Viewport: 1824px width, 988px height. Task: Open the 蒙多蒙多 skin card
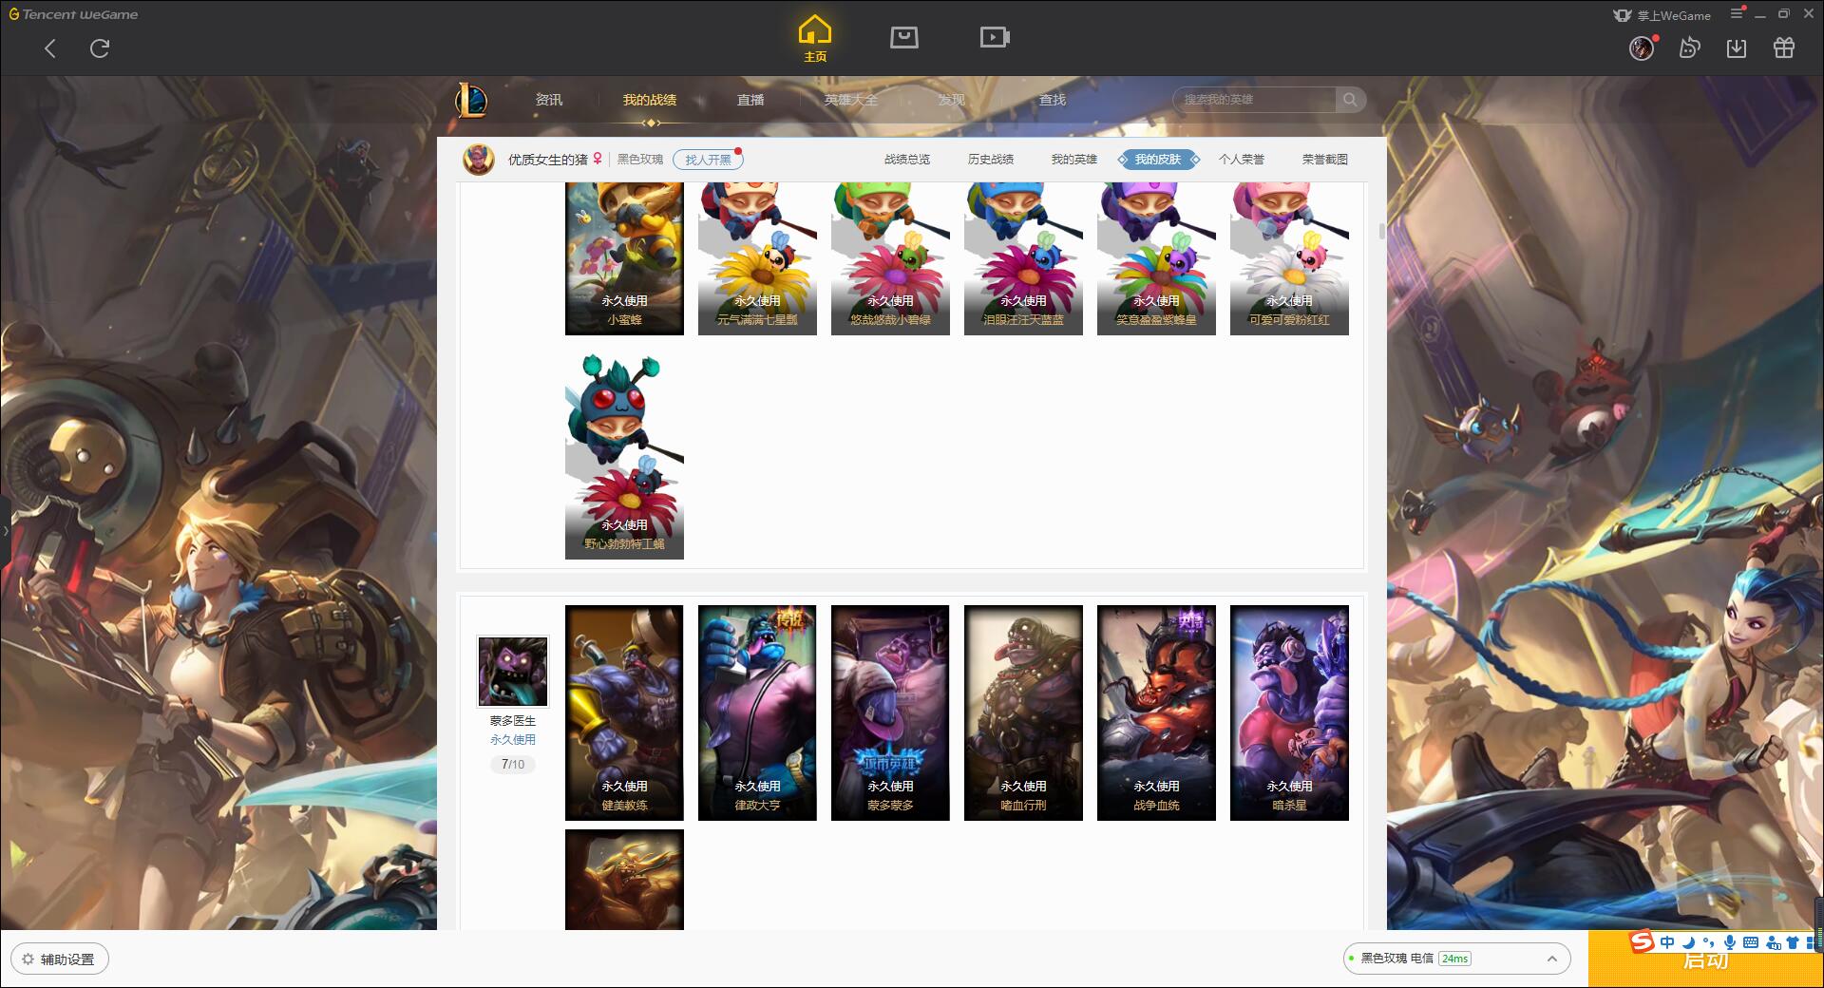point(890,712)
